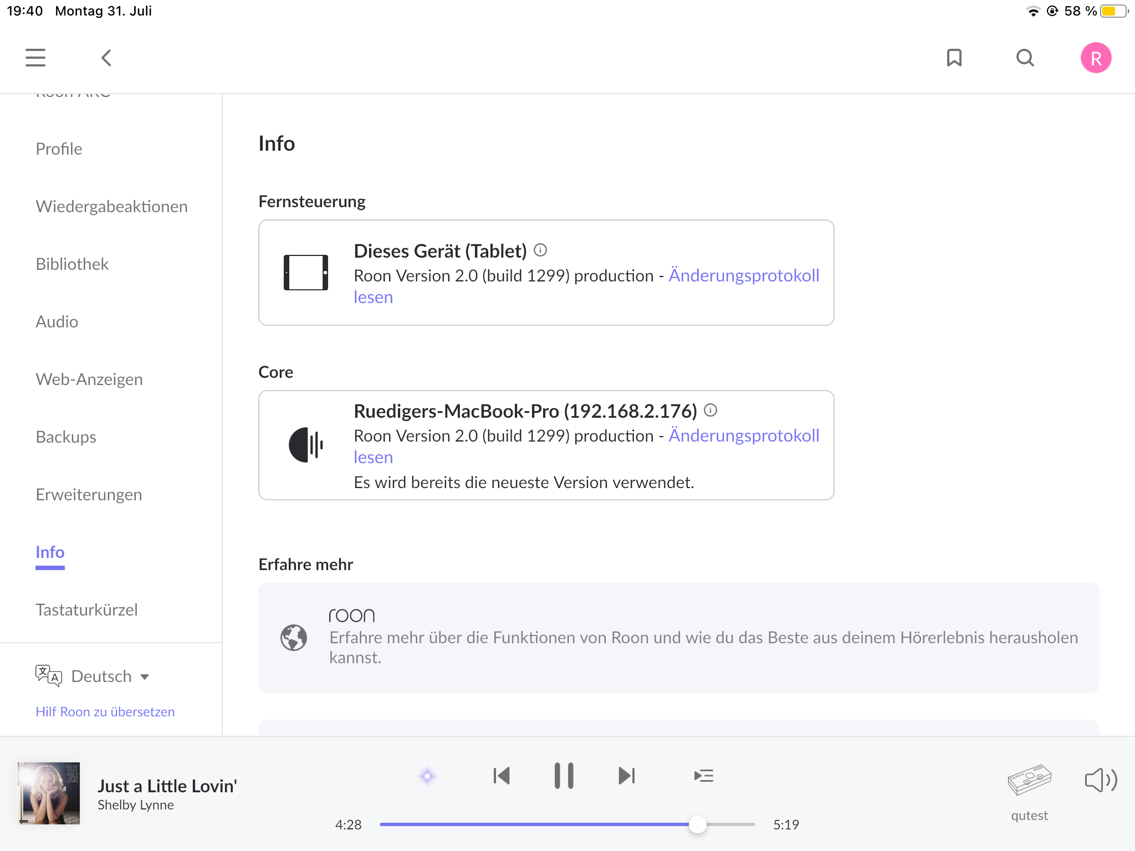Viewport: 1135px width, 851px height.
Task: Skip to the previous track
Action: tap(502, 776)
